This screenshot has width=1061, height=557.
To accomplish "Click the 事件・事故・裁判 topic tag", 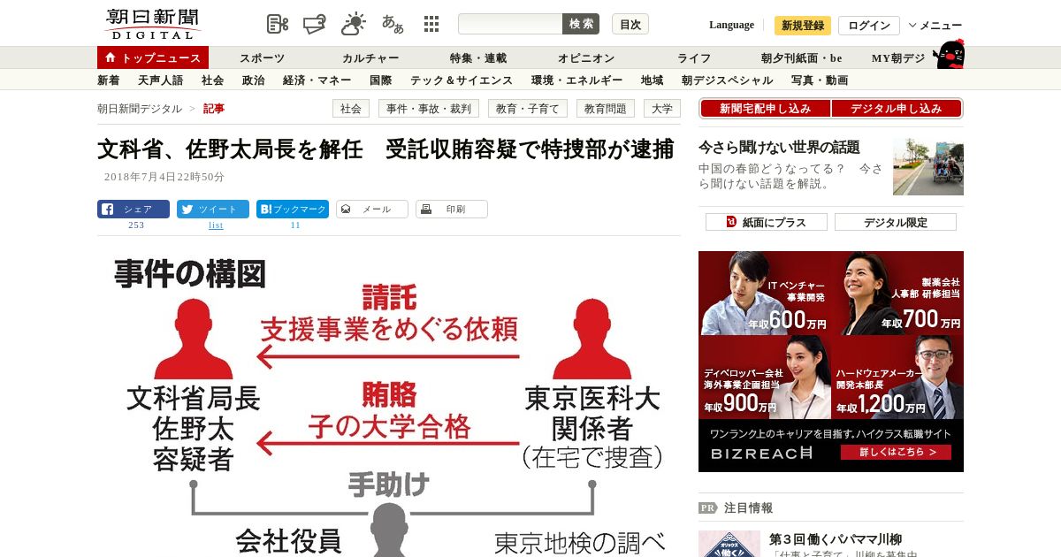I will point(429,109).
